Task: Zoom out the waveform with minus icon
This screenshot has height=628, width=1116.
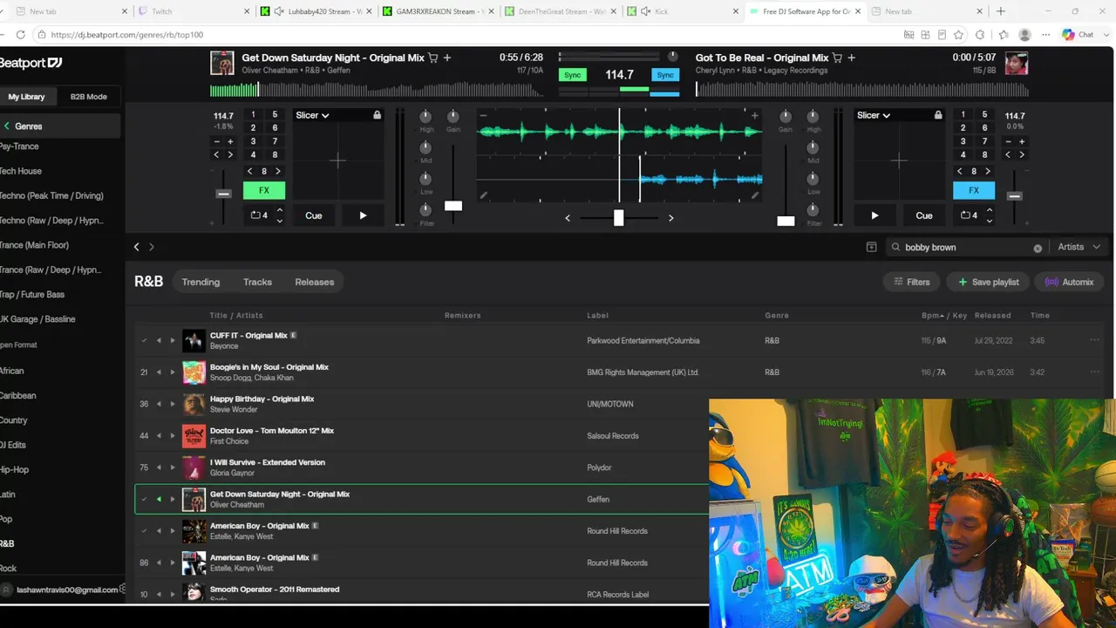Action: 483,115
